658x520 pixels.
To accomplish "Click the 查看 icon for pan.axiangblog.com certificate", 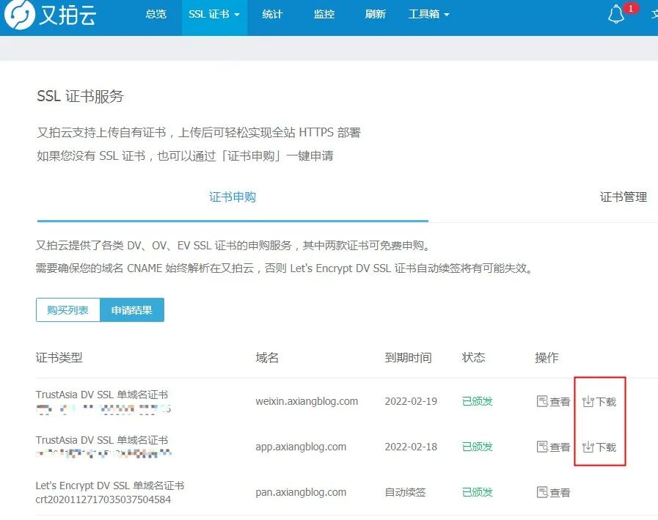I will pos(553,492).
